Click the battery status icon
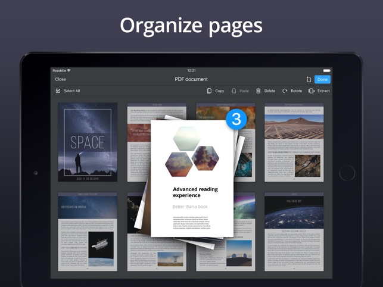The image size is (383, 287). coord(327,71)
